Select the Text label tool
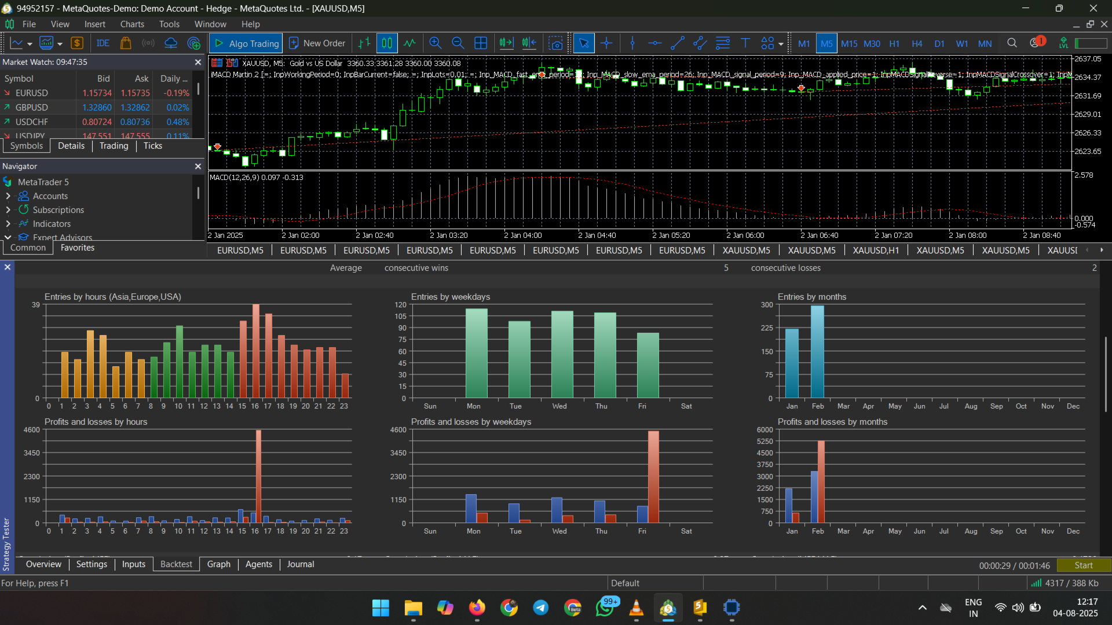Screen dimensions: 1112x625 pos(745,43)
